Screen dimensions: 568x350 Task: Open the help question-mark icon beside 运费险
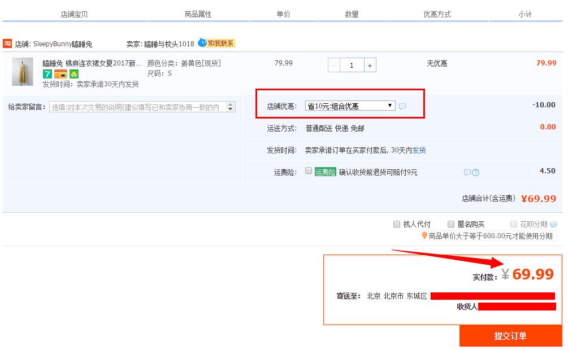[475, 172]
